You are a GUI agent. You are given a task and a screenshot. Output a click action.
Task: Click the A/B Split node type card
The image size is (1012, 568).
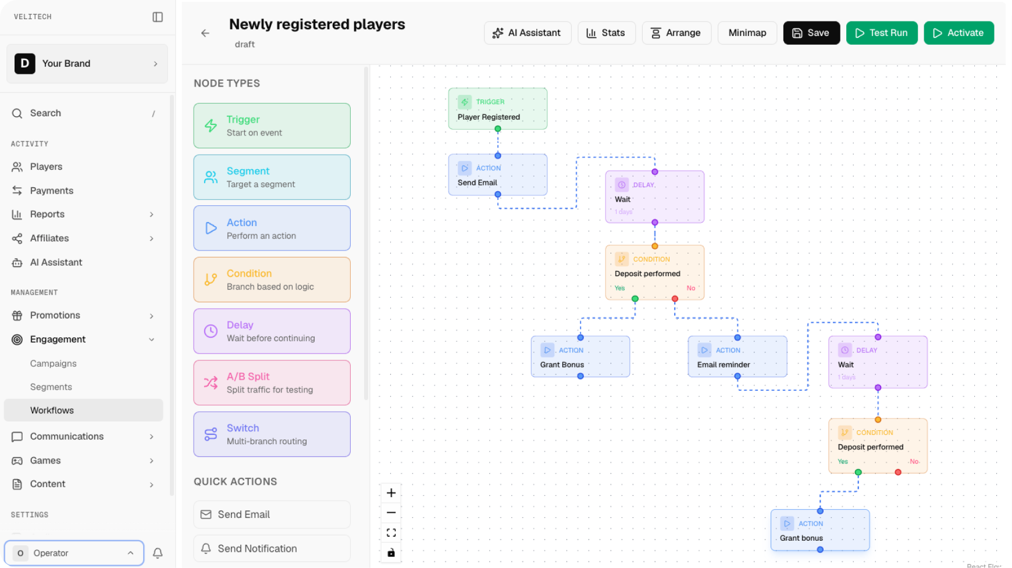click(x=272, y=383)
